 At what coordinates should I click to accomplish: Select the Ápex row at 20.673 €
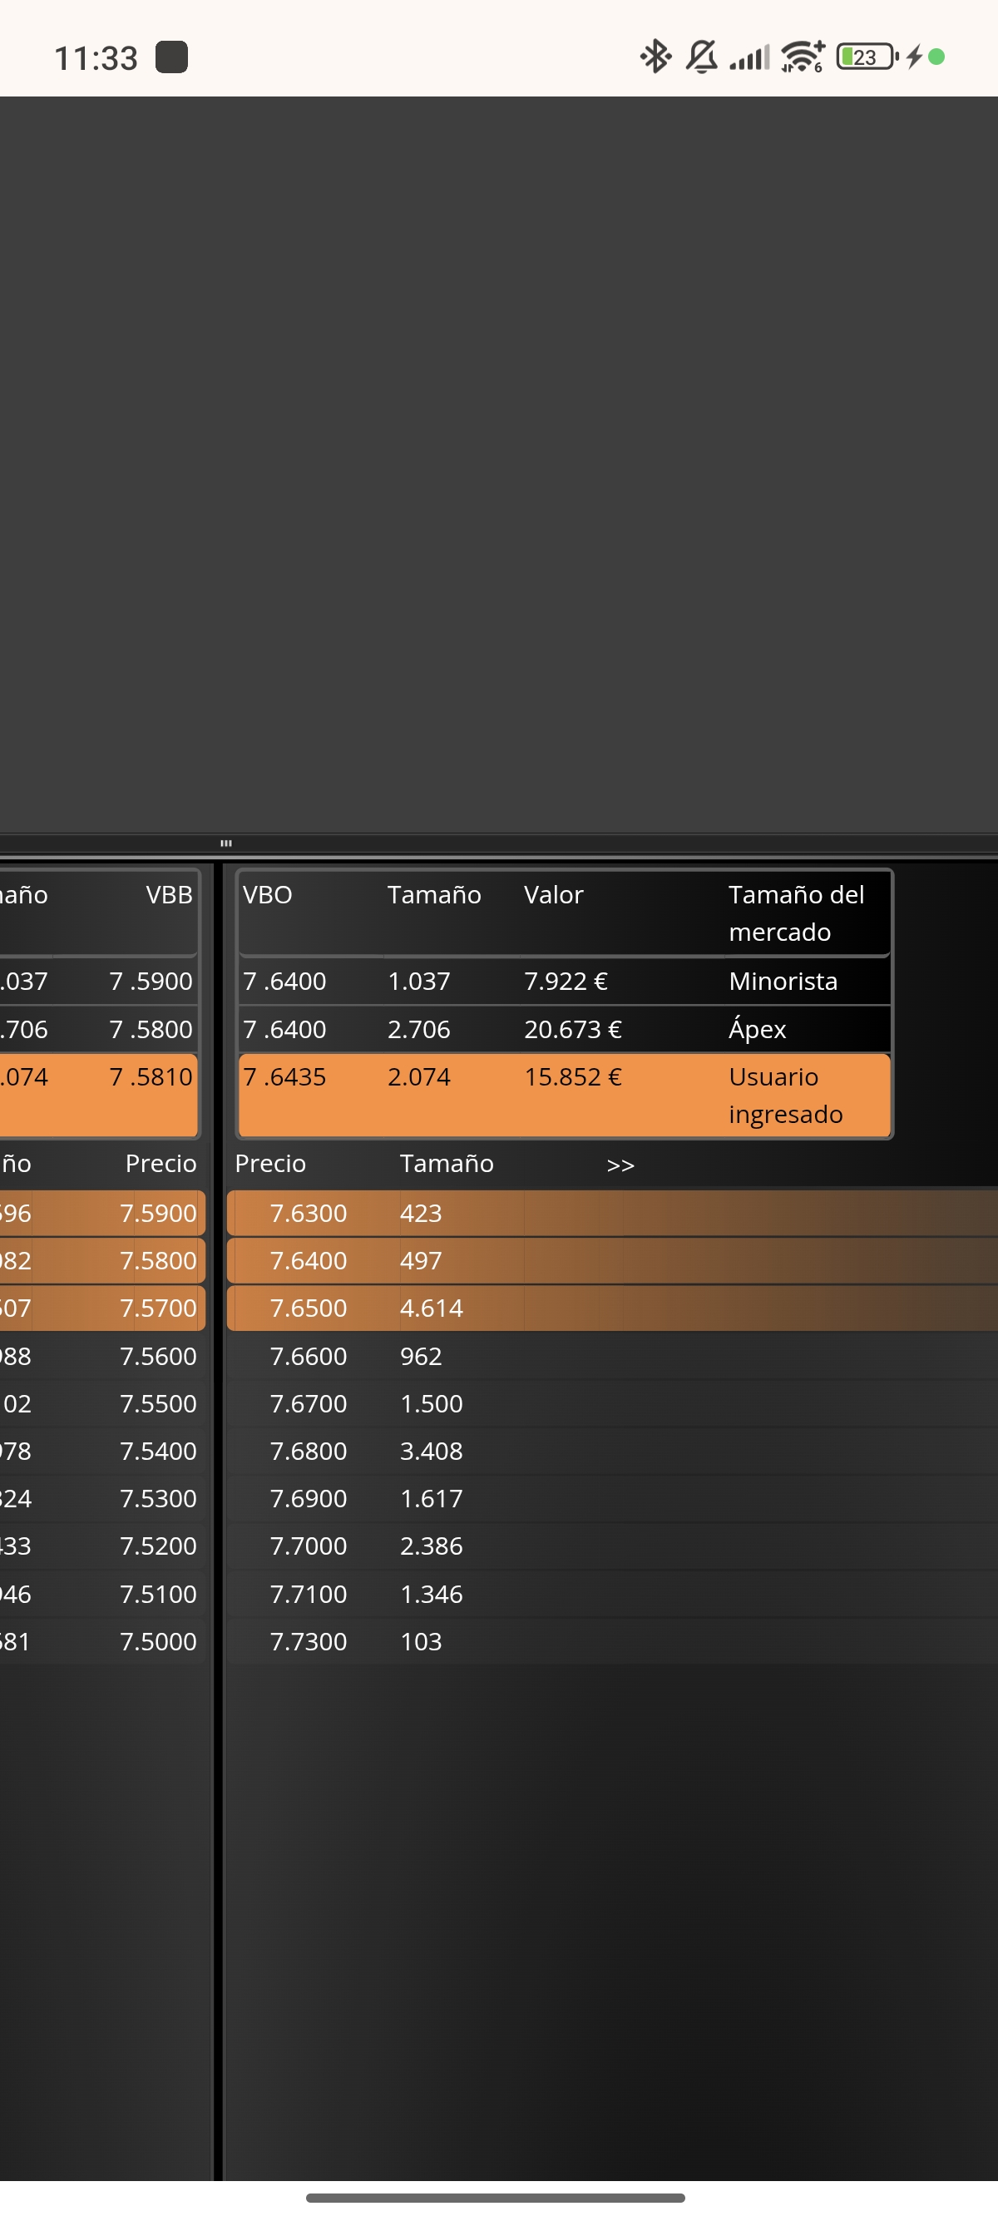coord(565,1029)
